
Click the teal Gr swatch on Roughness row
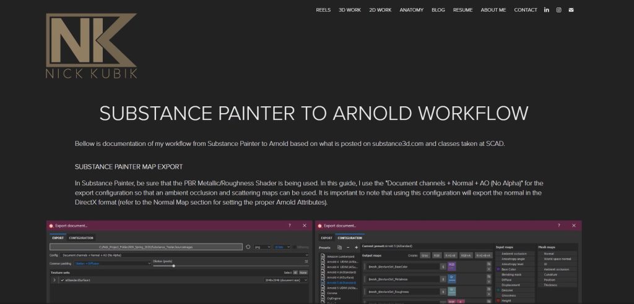click(451, 292)
